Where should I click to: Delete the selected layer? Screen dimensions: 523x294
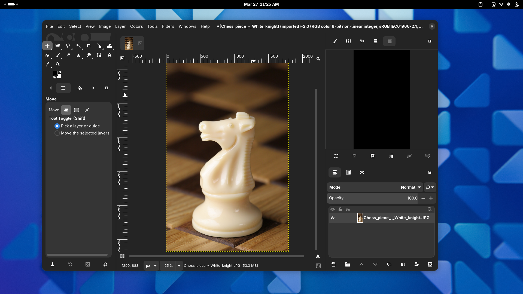(x=430, y=264)
